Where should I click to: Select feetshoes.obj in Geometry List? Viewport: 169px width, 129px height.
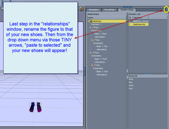pos(139,24)
